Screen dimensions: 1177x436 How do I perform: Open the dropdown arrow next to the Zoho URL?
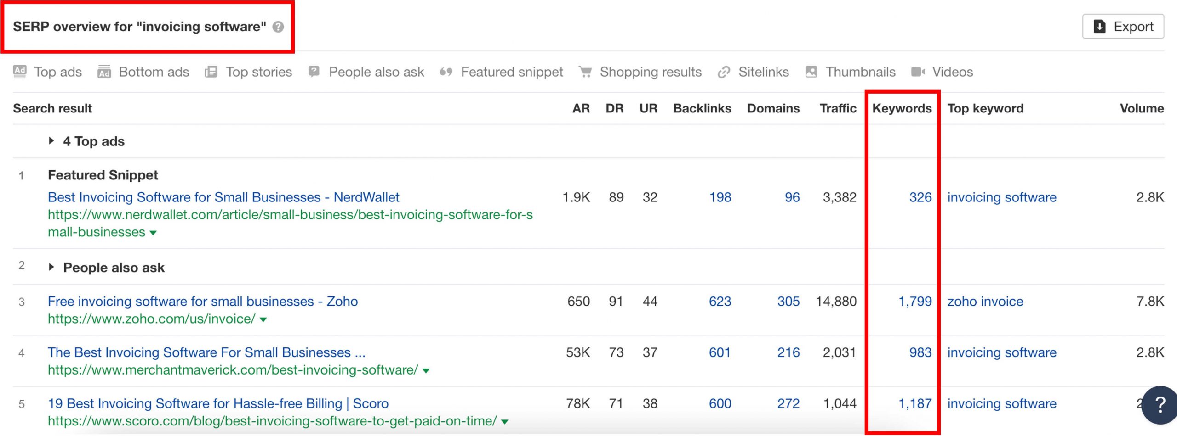(263, 319)
